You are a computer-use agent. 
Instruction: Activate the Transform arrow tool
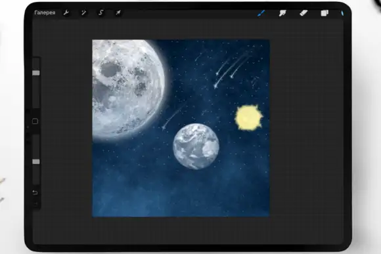click(118, 12)
